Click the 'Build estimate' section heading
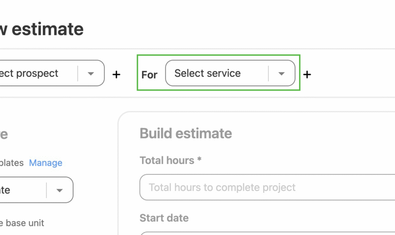This screenshot has width=395, height=235. 186,133
